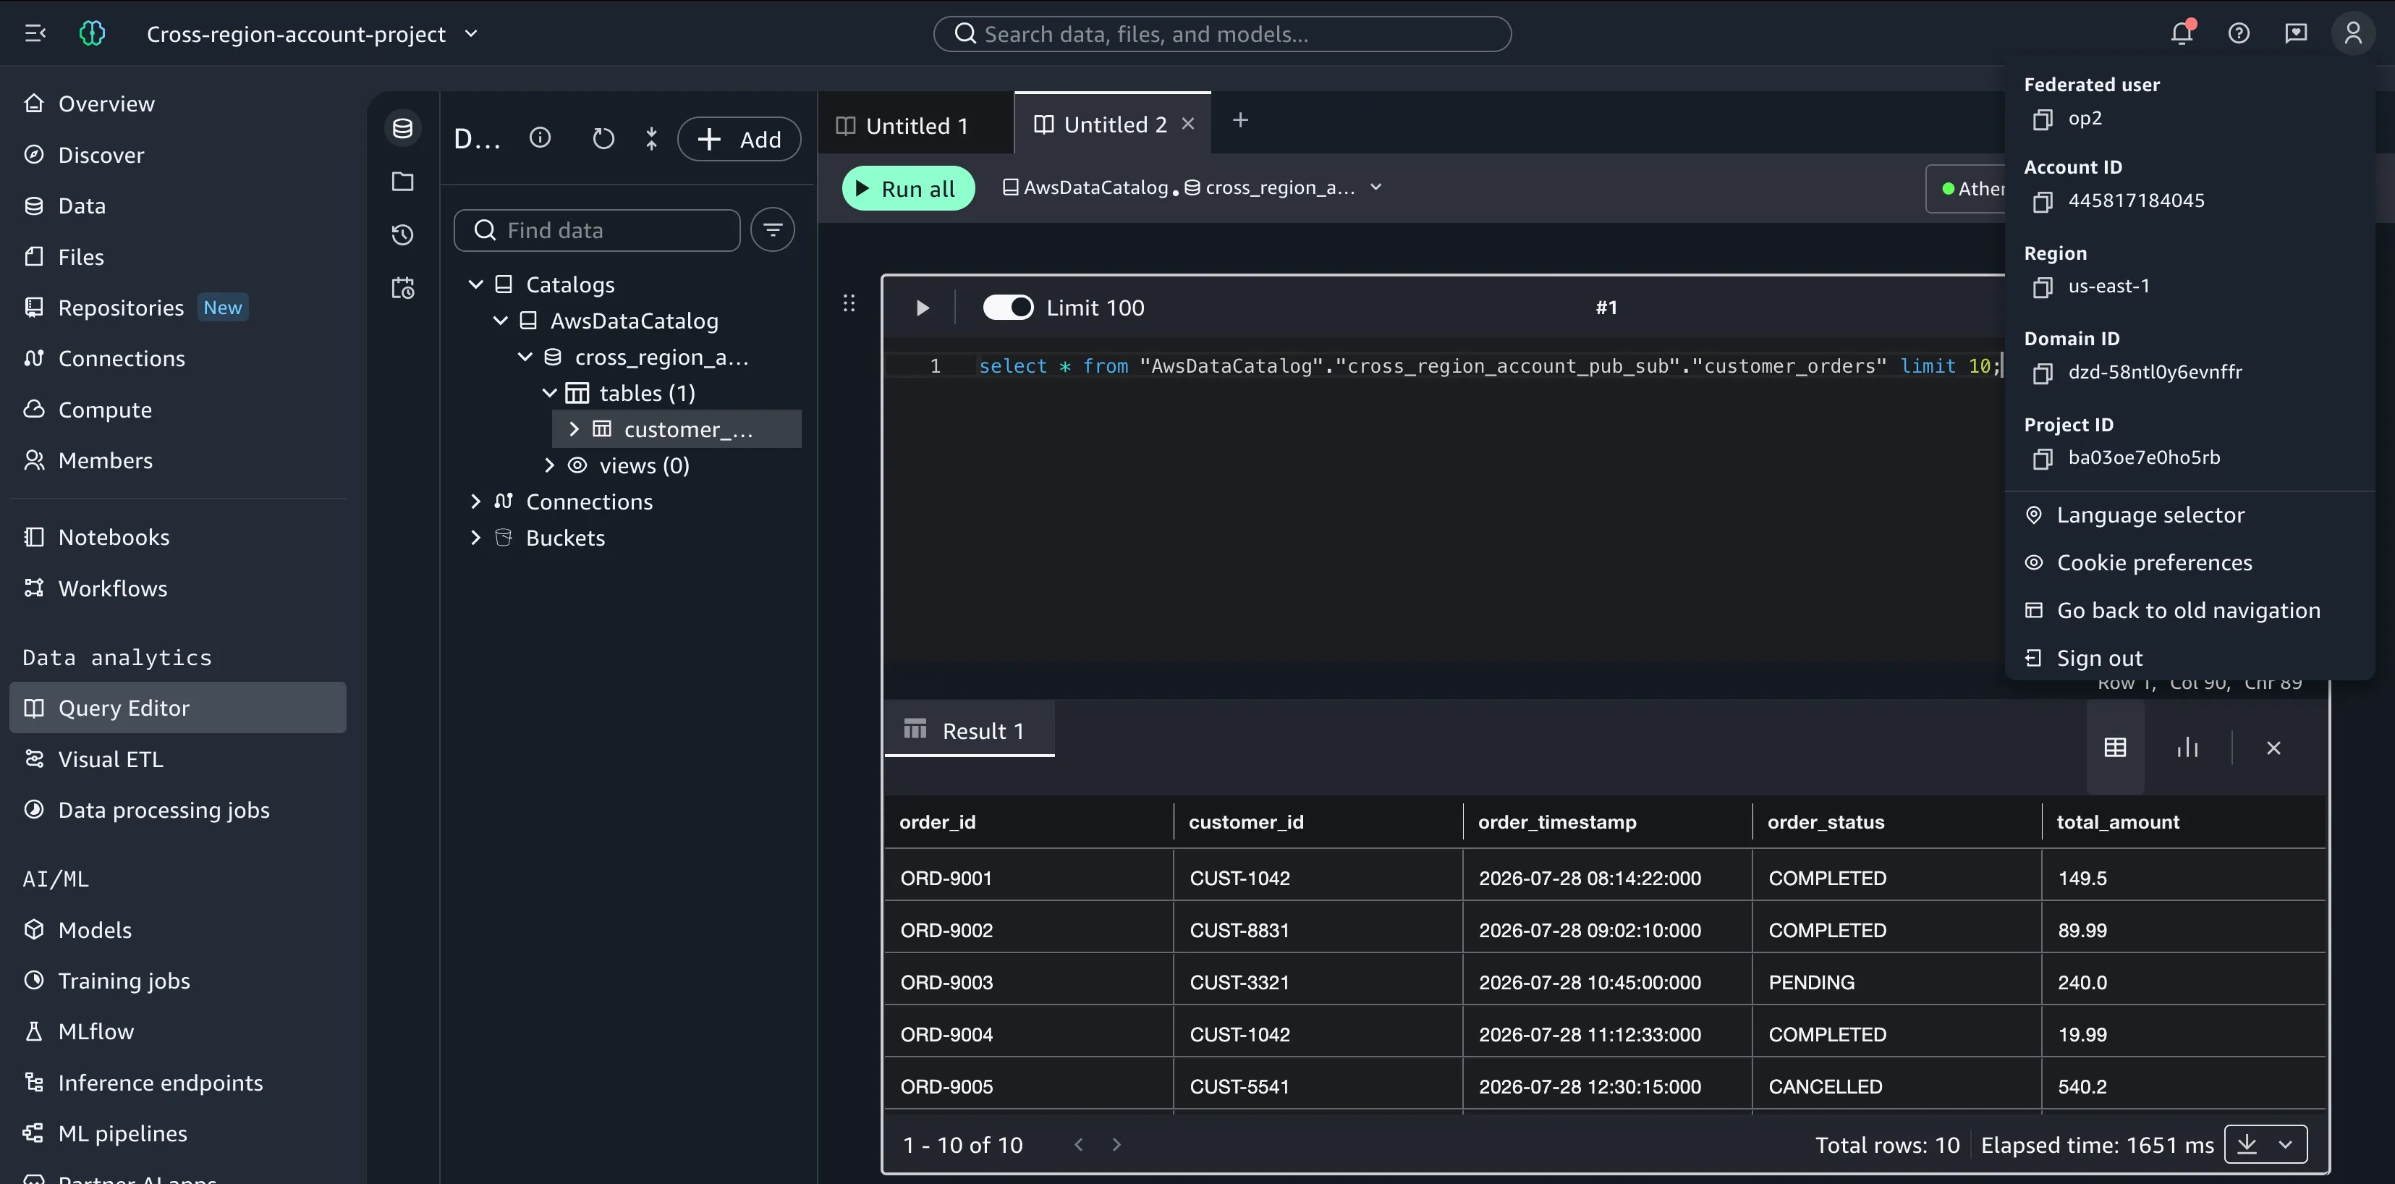The width and height of the screenshot is (2395, 1184).
Task: Collapse the data explorer panel icon
Action: coord(650,138)
